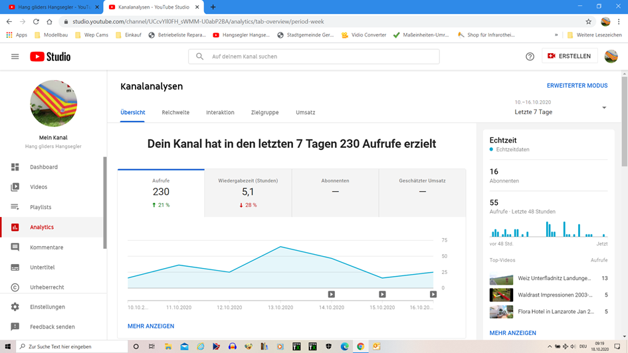Open Einstellungen settings in sidebar
This screenshot has width=628, height=353.
[47, 307]
